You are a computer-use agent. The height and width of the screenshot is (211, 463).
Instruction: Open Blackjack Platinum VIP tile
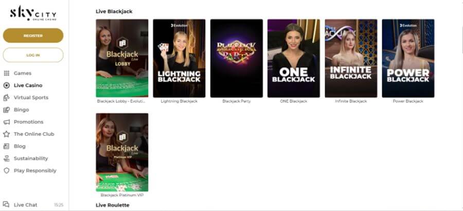click(122, 152)
